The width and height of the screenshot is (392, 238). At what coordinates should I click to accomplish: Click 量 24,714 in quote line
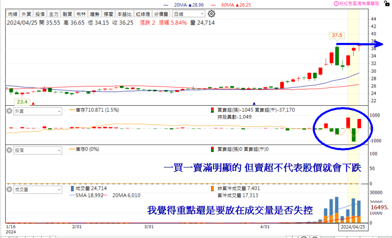click(202, 23)
